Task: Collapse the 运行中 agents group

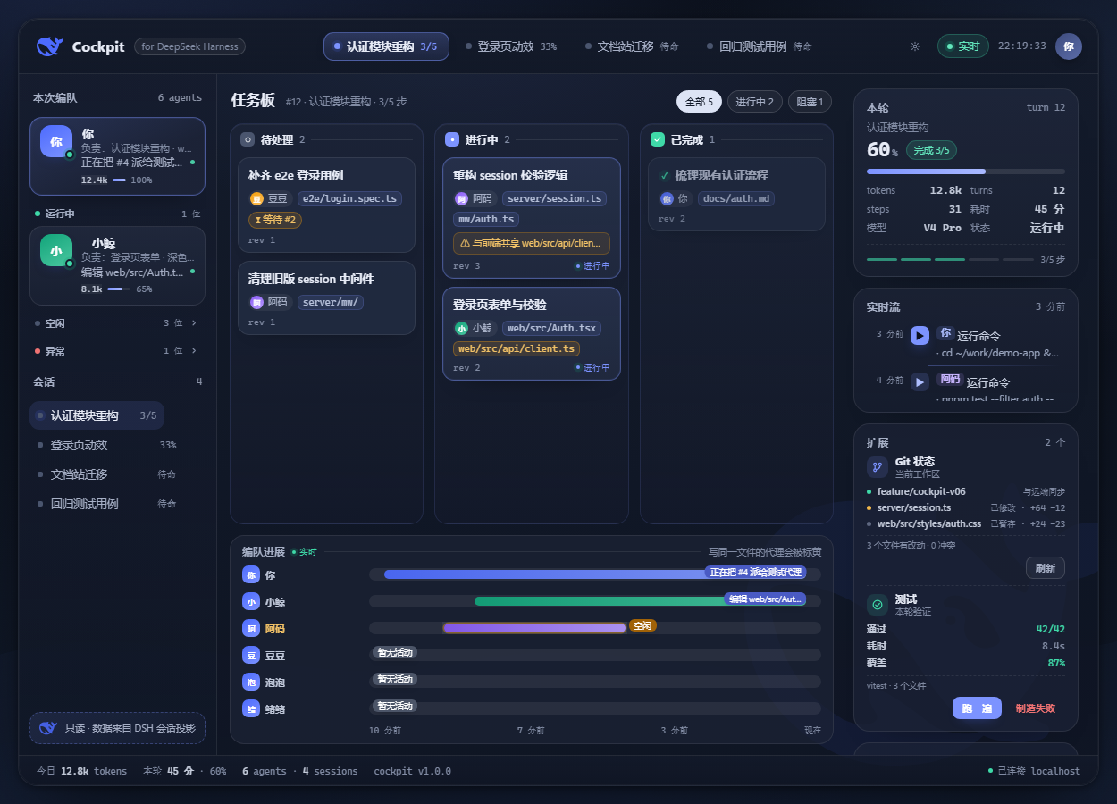Action: [116, 214]
